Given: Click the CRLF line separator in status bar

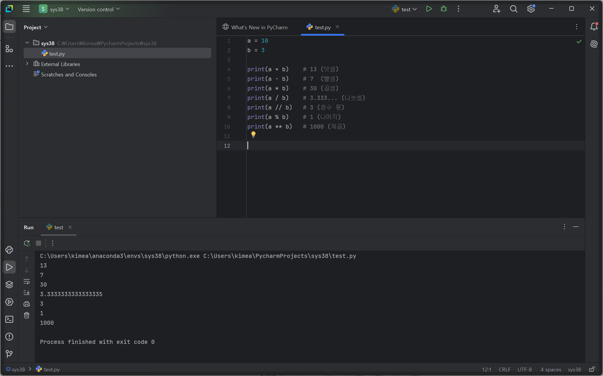Looking at the screenshot, I should pos(505,369).
